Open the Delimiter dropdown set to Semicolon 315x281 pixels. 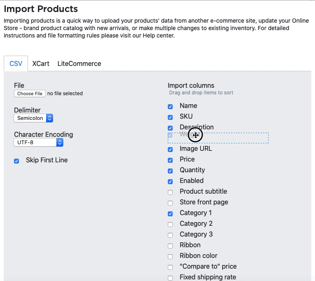point(34,118)
